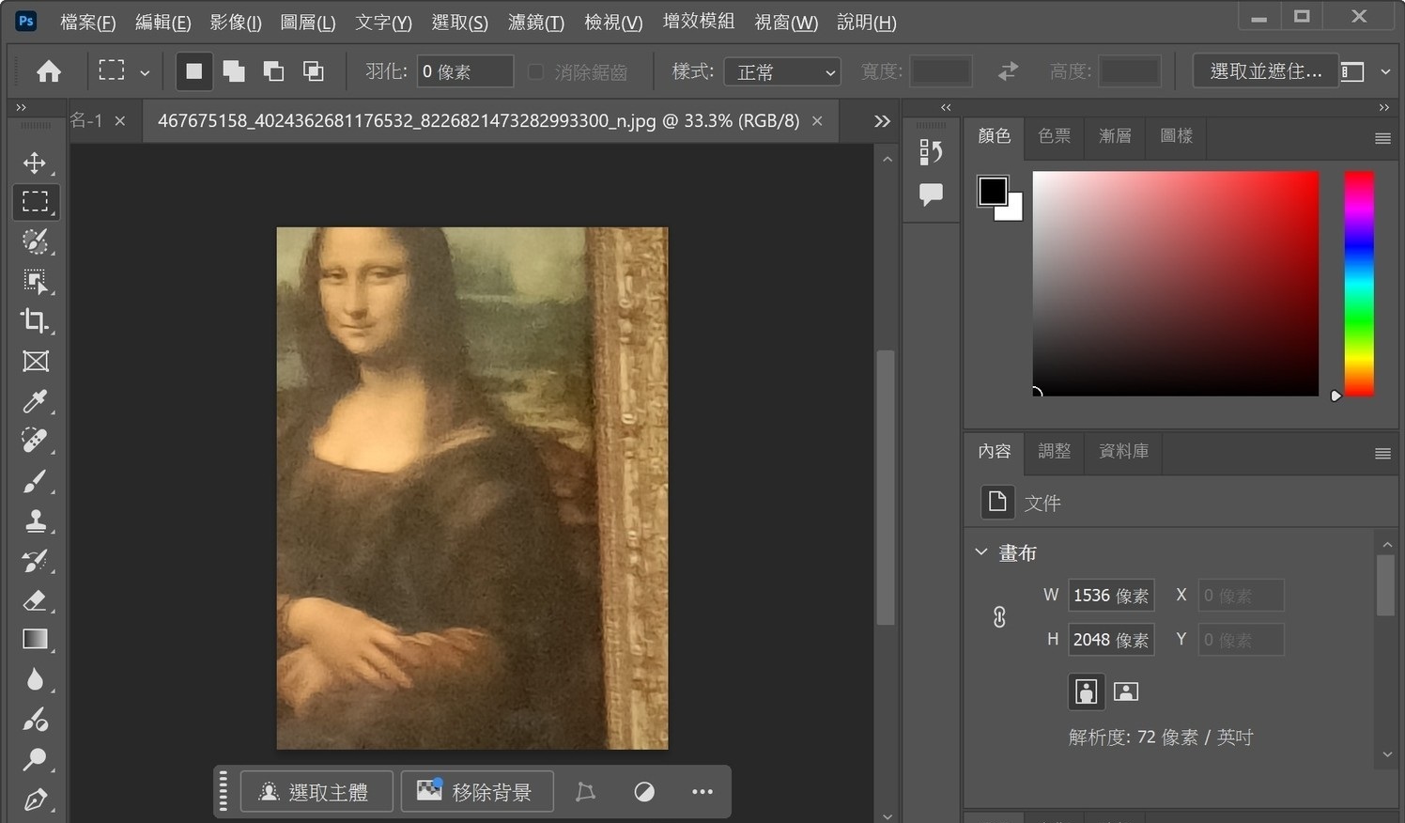Select the Eyedropper tool
Viewport: 1405px width, 823px height.
pos(35,401)
